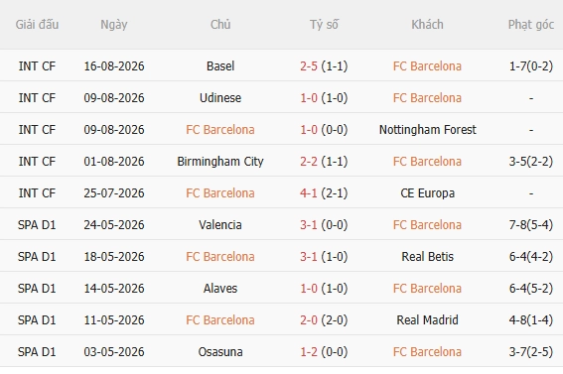Open Real Betis team page
Image resolution: width=563 pixels, height=374 pixels.
(x=427, y=256)
